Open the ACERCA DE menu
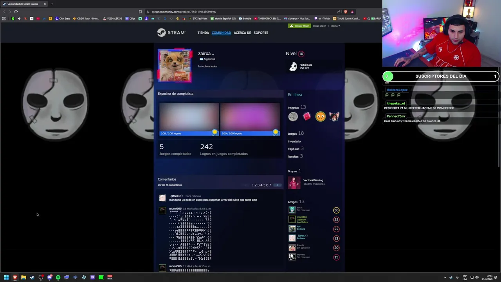 point(242,33)
